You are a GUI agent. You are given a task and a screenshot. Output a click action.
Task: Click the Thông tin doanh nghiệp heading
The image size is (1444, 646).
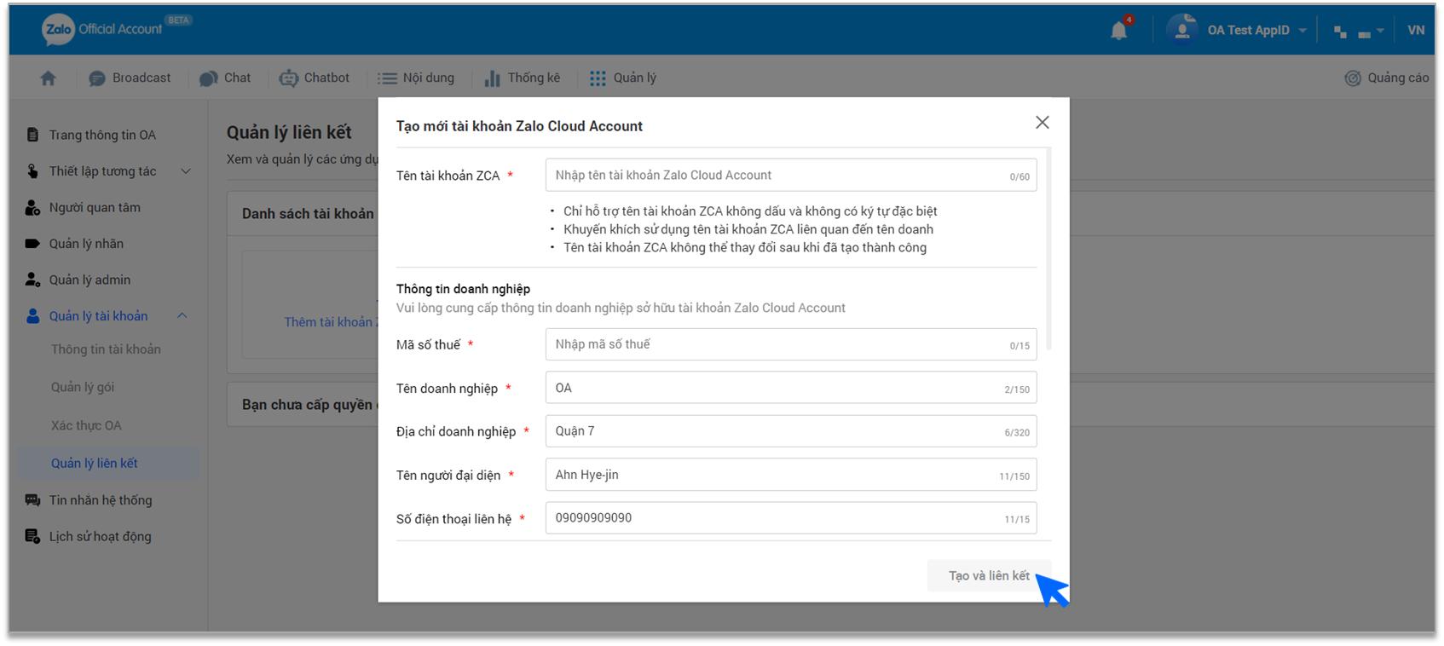coord(463,289)
